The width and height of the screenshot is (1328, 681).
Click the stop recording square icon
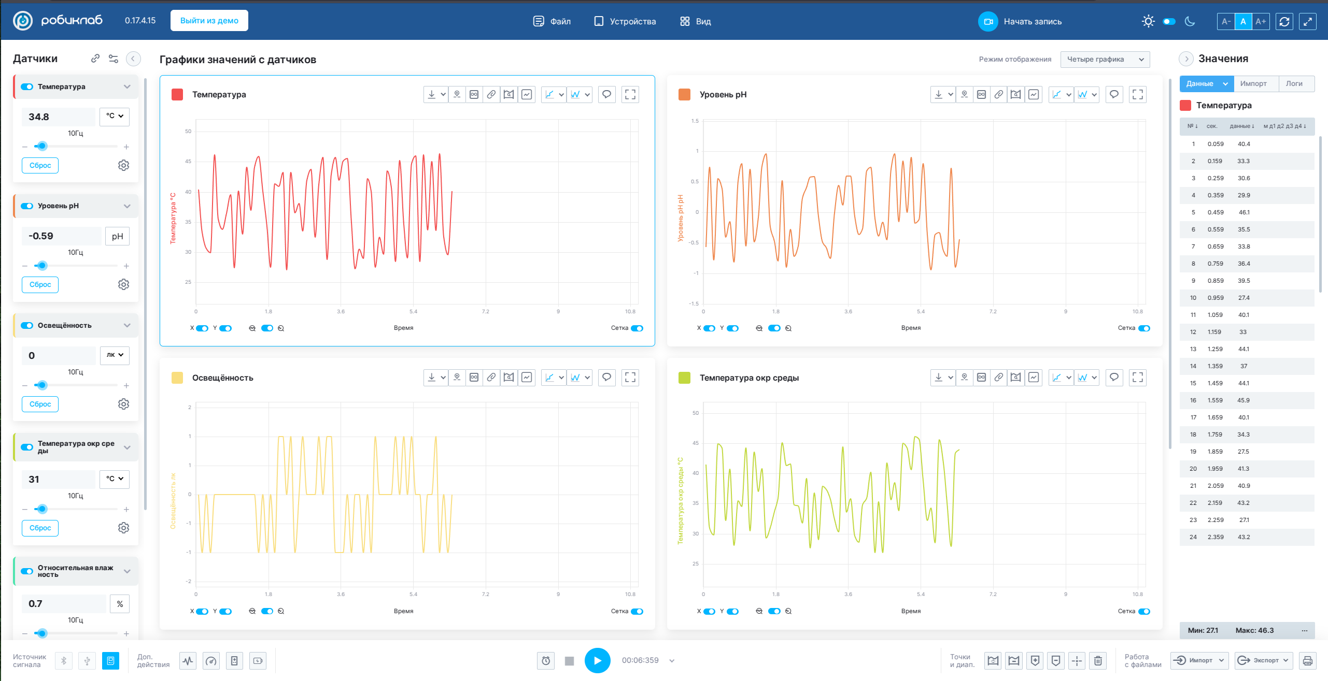coord(569,661)
